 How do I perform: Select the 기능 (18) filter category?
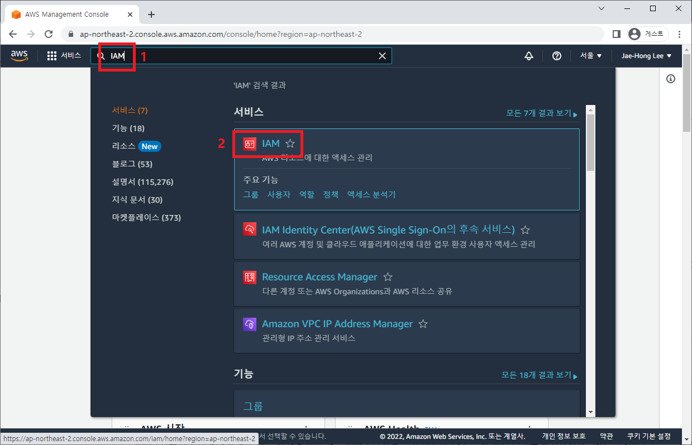coord(128,128)
